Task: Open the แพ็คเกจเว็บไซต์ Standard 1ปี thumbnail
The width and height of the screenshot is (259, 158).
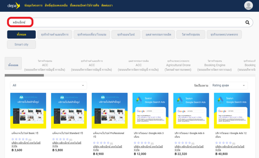Action: pos(69,111)
